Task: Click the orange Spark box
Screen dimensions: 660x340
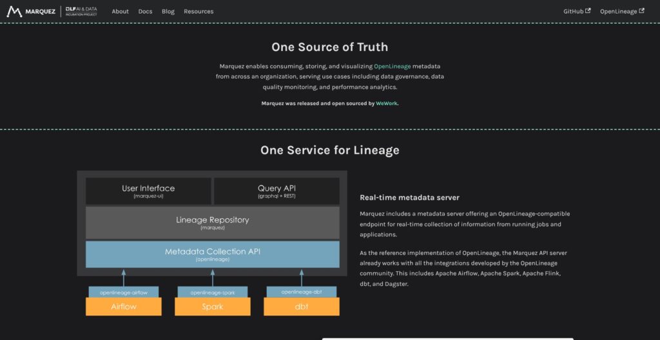Action: pyautogui.click(x=213, y=307)
